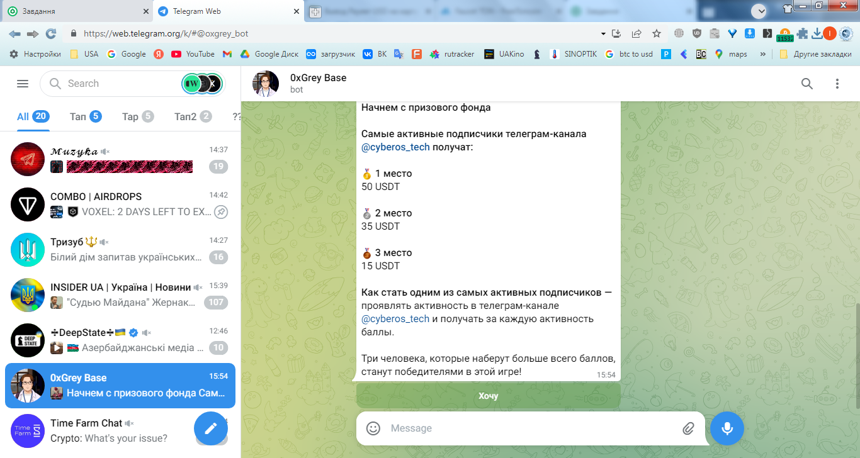Search within the 0xGrey Base chat

tap(806, 84)
